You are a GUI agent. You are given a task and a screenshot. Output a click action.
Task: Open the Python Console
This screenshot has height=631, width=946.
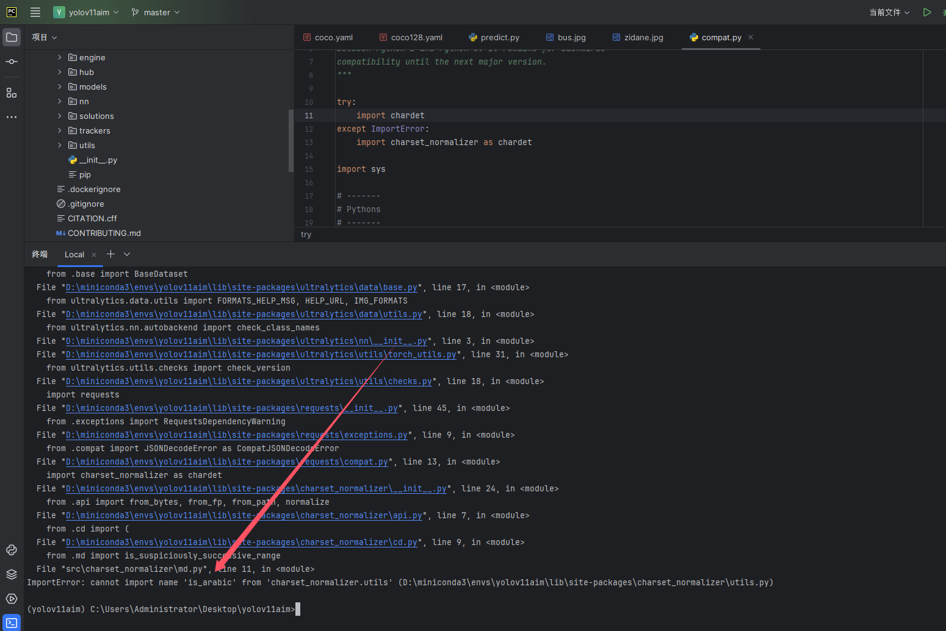click(x=11, y=550)
